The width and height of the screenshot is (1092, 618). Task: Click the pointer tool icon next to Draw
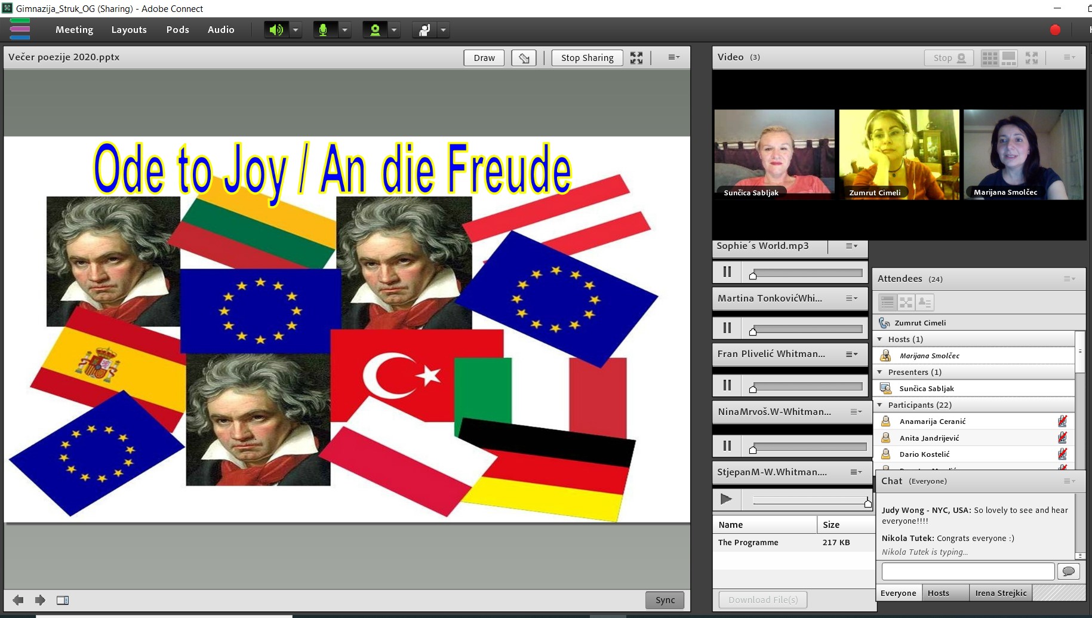click(524, 58)
